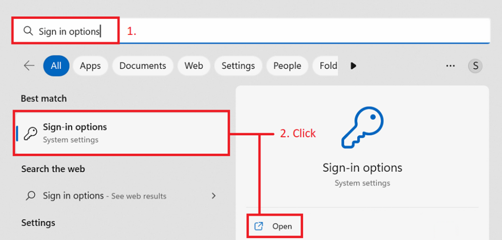This screenshot has height=240, width=502.
Task: Click the search icon in the web result
Action: 31,196
